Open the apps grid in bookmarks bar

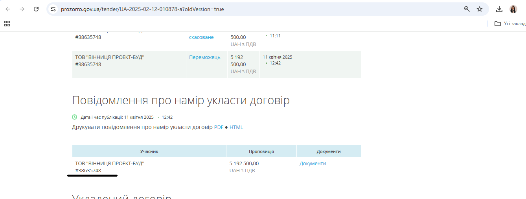(x=7, y=24)
